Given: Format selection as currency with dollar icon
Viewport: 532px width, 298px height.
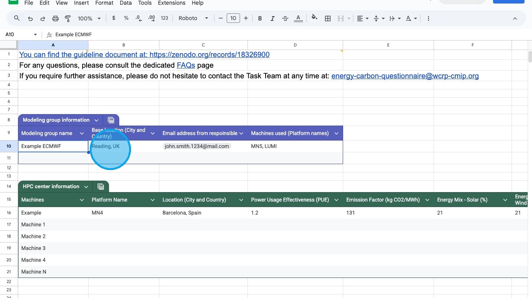Looking at the screenshot, I should 114,19.
